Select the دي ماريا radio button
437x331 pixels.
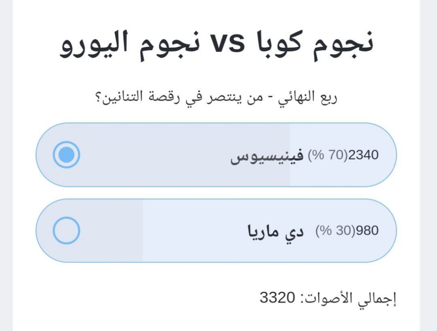(x=67, y=230)
